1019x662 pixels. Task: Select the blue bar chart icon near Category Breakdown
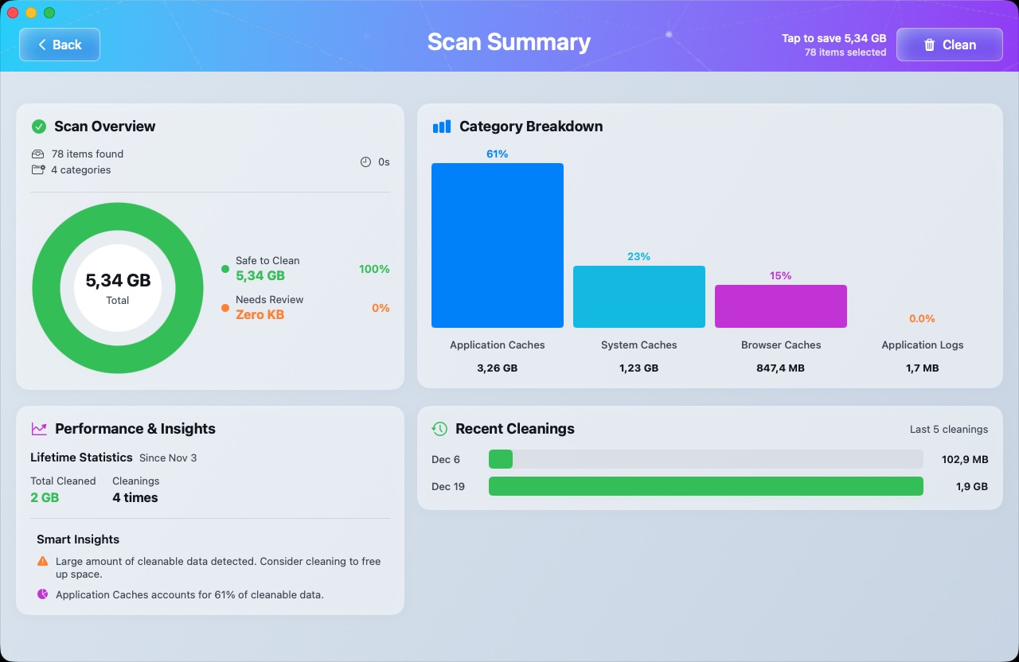pos(441,126)
